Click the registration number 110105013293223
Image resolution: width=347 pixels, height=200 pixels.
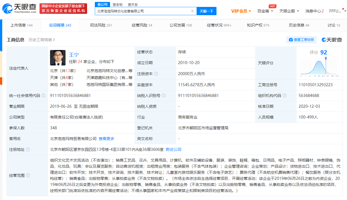tap(315, 85)
